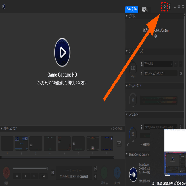Click the Game Capture HD logo in title bar
Image resolution: width=186 pixels, height=186 pixels.
click(x=4, y=6)
